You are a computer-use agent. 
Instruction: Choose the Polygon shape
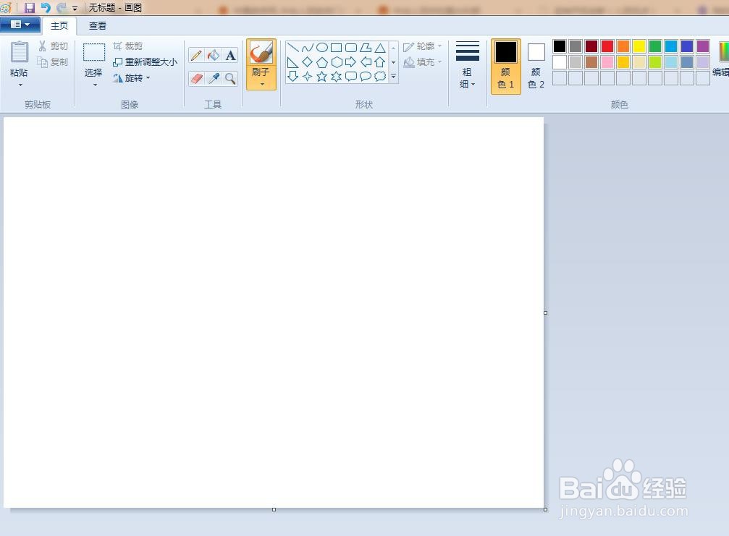[x=366, y=47]
